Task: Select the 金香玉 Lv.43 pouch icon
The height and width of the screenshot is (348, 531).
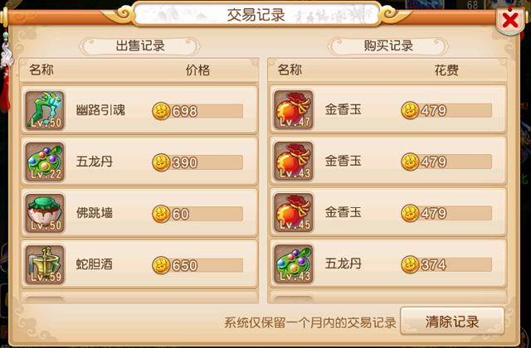Action: coord(294,161)
